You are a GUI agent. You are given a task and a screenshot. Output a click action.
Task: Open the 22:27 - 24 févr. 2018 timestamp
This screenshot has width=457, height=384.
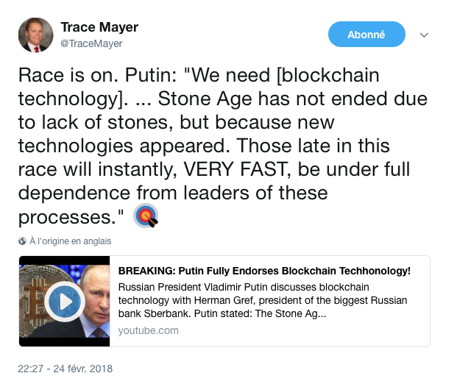[x=65, y=369]
